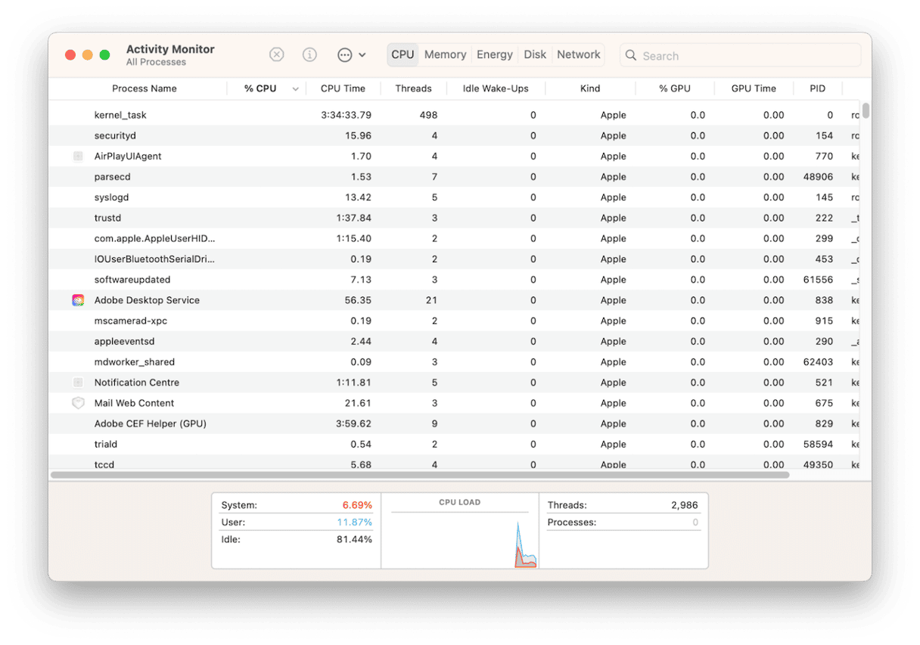Screen dimensions: 920x645
Task: Toggle the % CPU column sort chevron
Action: (295, 89)
